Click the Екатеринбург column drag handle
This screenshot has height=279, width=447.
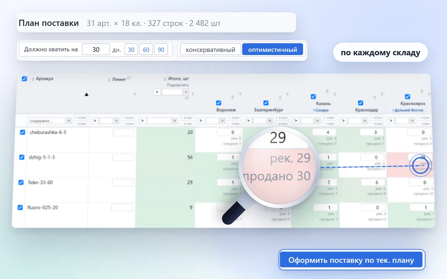coord(280,97)
